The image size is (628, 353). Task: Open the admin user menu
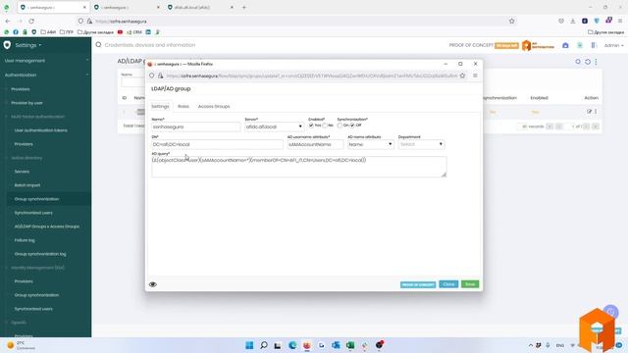pyautogui.click(x=613, y=45)
